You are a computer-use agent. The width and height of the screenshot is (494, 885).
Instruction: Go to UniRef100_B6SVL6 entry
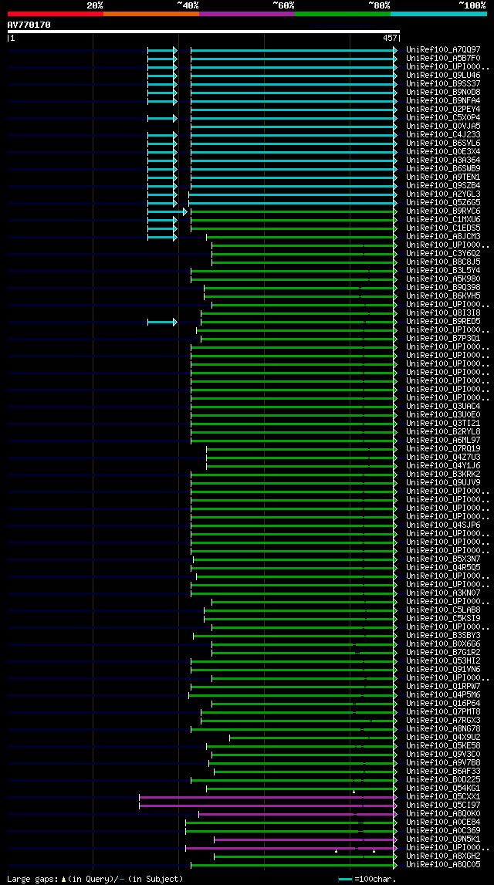pos(443,144)
